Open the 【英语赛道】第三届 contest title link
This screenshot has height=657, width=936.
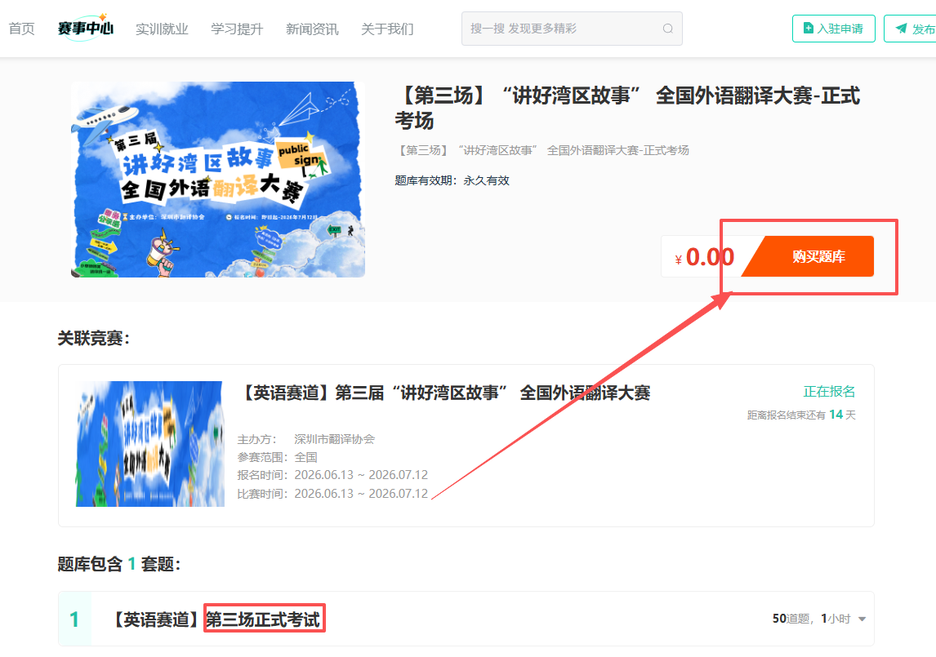[443, 393]
